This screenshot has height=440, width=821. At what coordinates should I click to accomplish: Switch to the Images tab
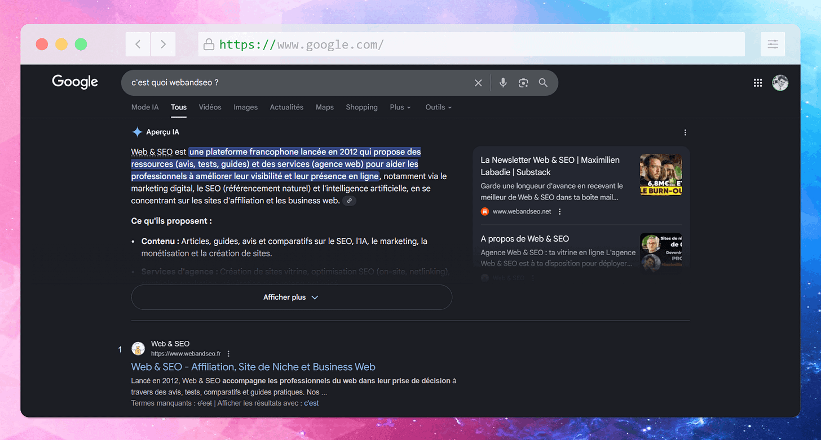[x=245, y=107]
